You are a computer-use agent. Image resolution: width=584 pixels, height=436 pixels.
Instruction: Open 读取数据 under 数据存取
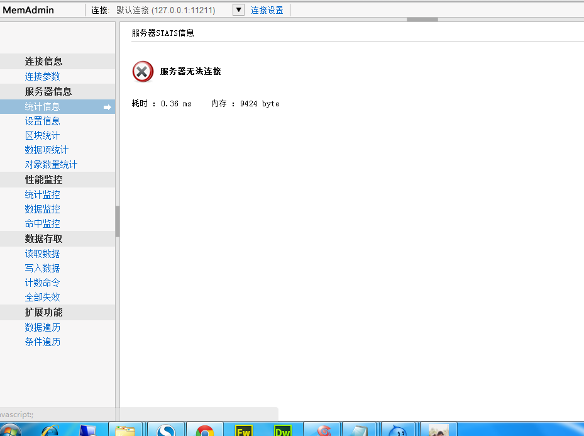pyautogui.click(x=43, y=254)
